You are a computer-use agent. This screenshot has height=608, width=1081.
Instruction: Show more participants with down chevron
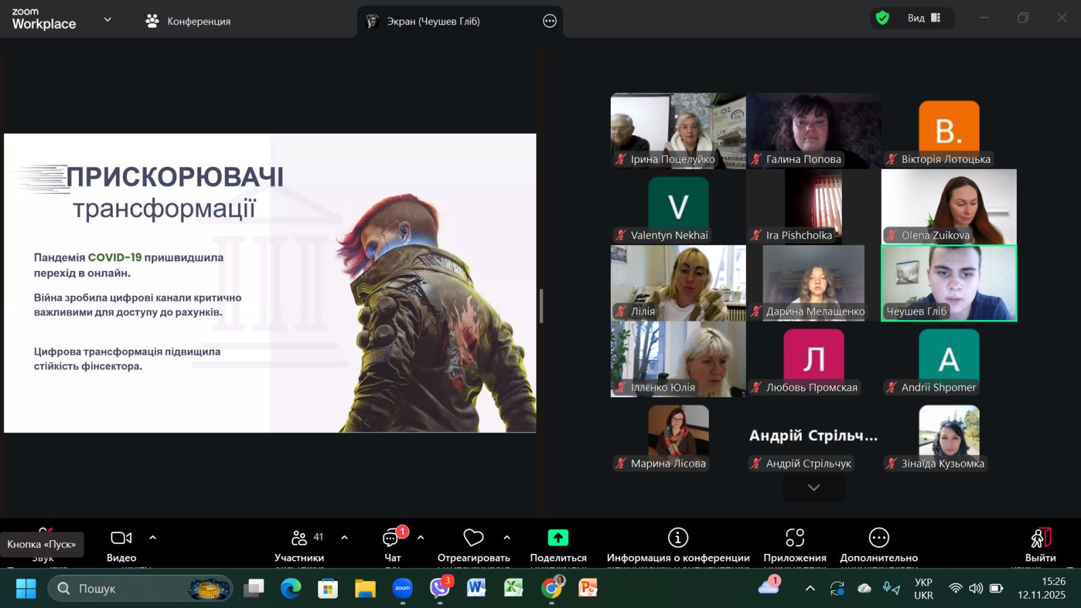point(813,488)
